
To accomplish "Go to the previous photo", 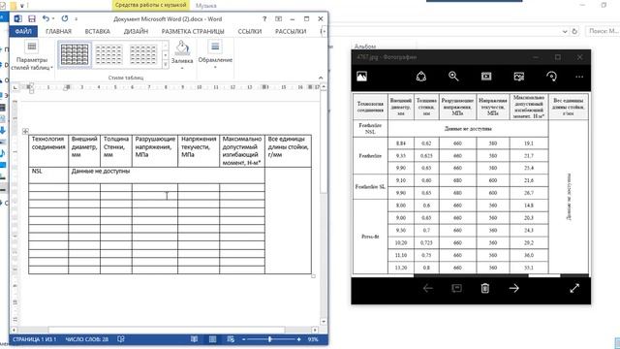I will 427,288.
